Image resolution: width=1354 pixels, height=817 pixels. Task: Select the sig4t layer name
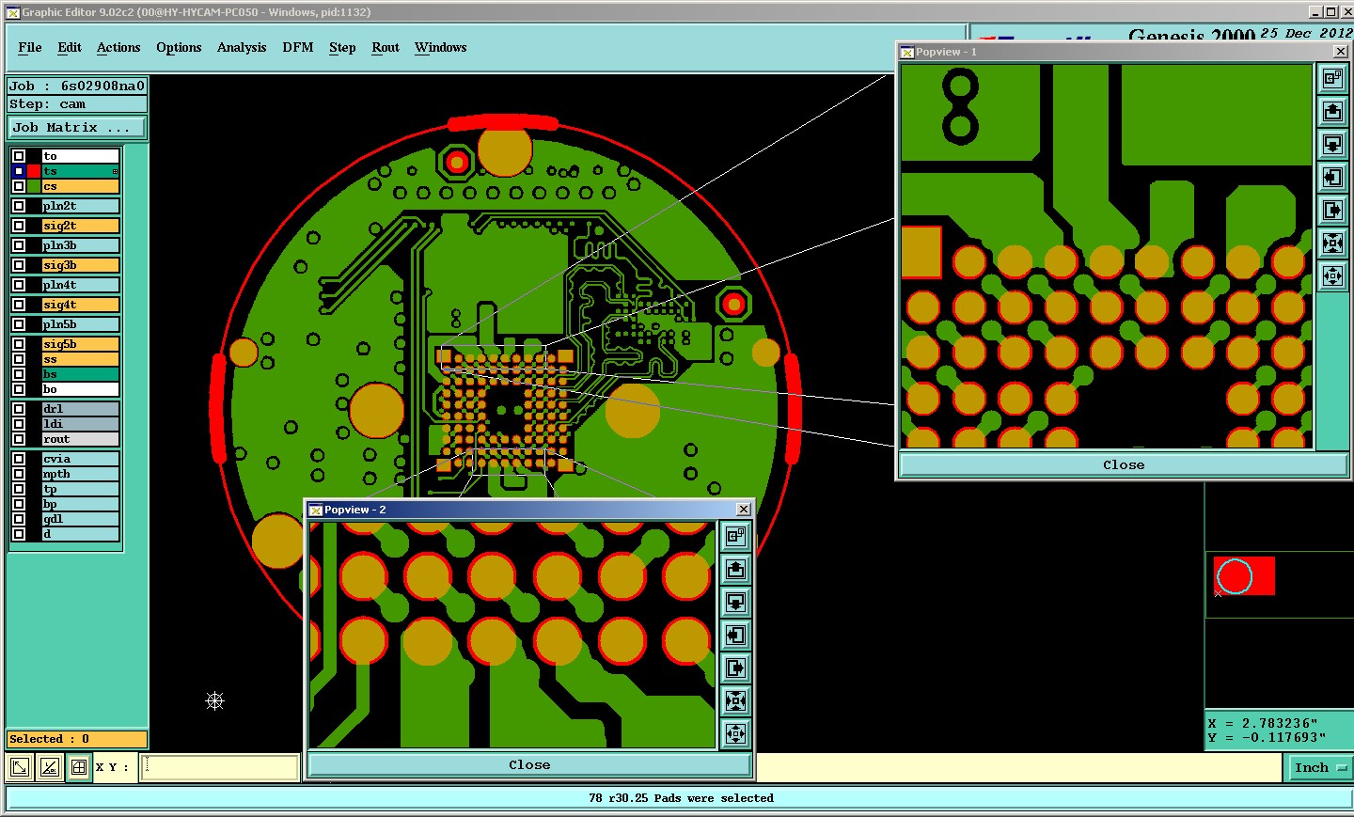click(x=81, y=305)
